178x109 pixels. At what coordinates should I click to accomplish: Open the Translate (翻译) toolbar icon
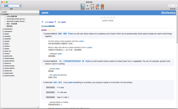click(97, 7)
